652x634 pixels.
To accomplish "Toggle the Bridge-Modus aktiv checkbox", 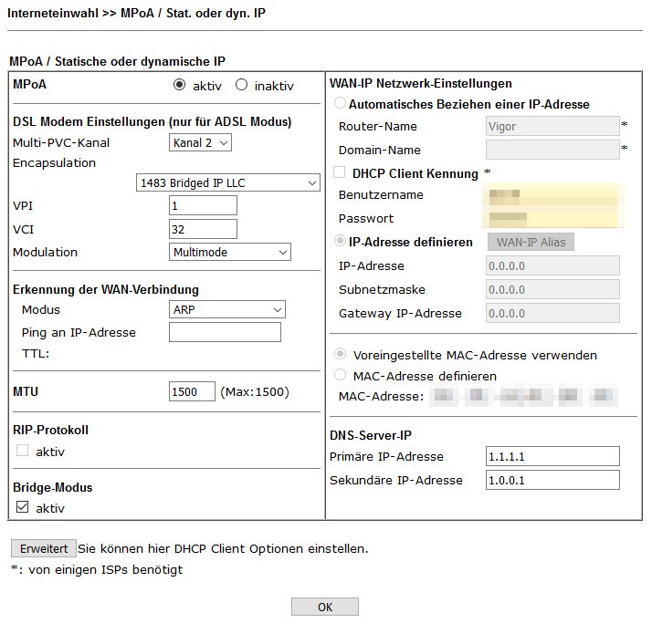I will click(22, 508).
